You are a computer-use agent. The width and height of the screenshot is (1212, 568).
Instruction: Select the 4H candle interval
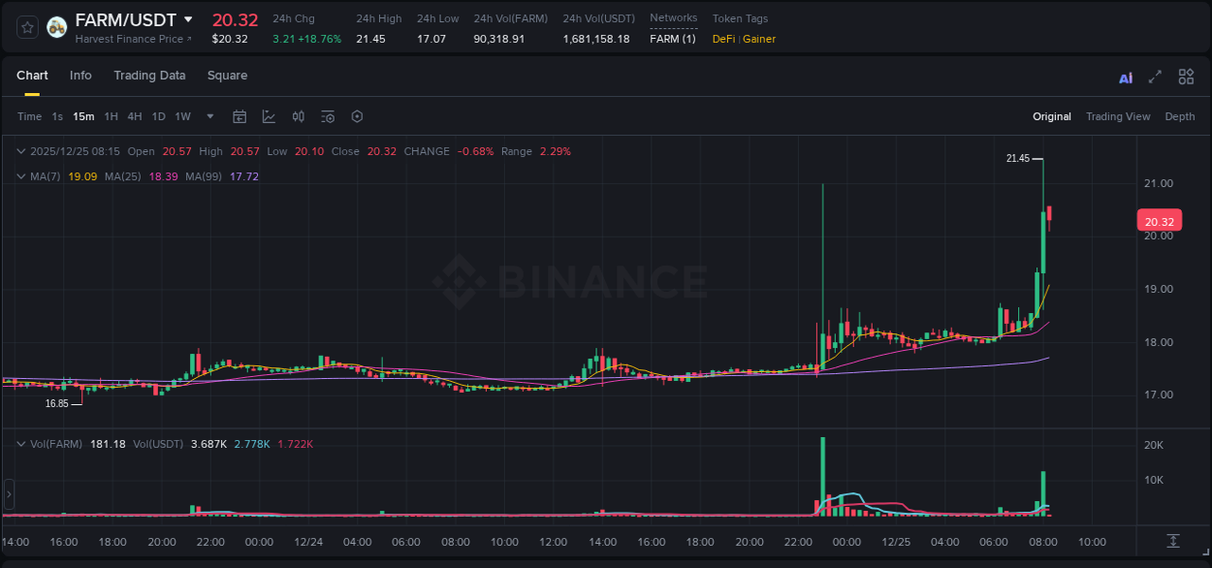pyautogui.click(x=134, y=116)
